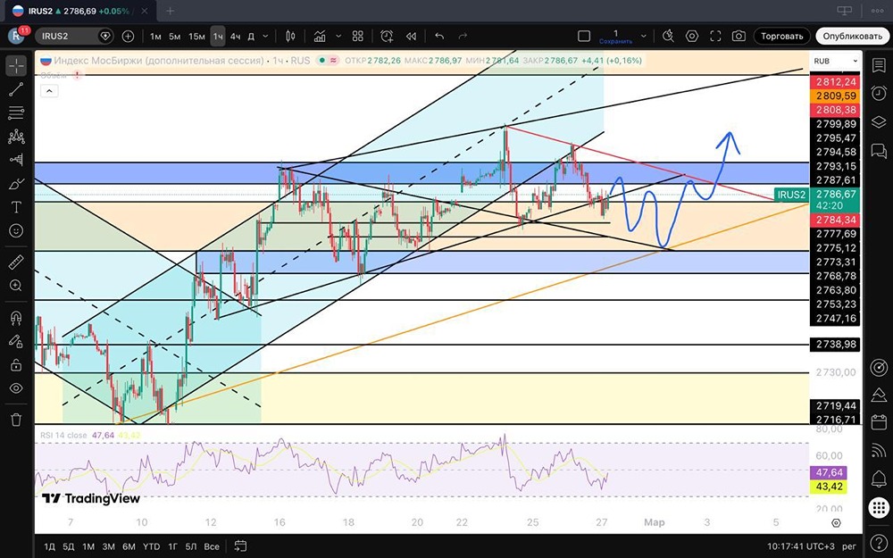Toggle regular session 'рег' at bottom right
Screen dimensions: 893x558
pyautogui.click(x=849, y=546)
